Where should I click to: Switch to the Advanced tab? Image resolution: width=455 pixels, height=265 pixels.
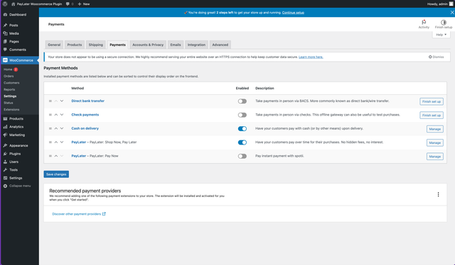coord(220,45)
